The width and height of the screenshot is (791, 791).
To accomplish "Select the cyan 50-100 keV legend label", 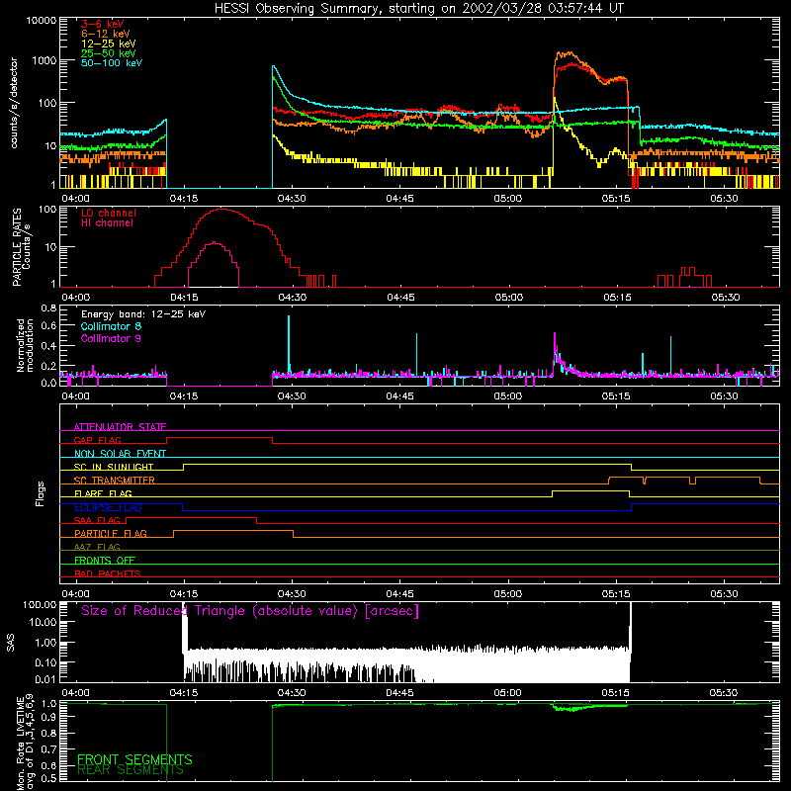I will (x=112, y=63).
